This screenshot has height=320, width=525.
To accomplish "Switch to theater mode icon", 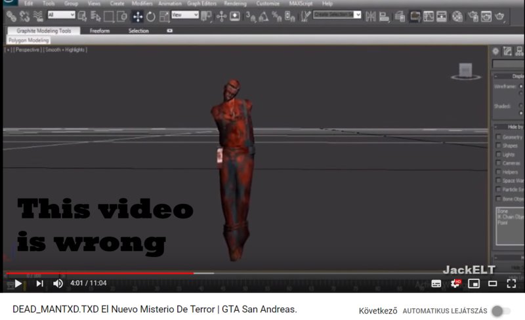I will point(493,283).
